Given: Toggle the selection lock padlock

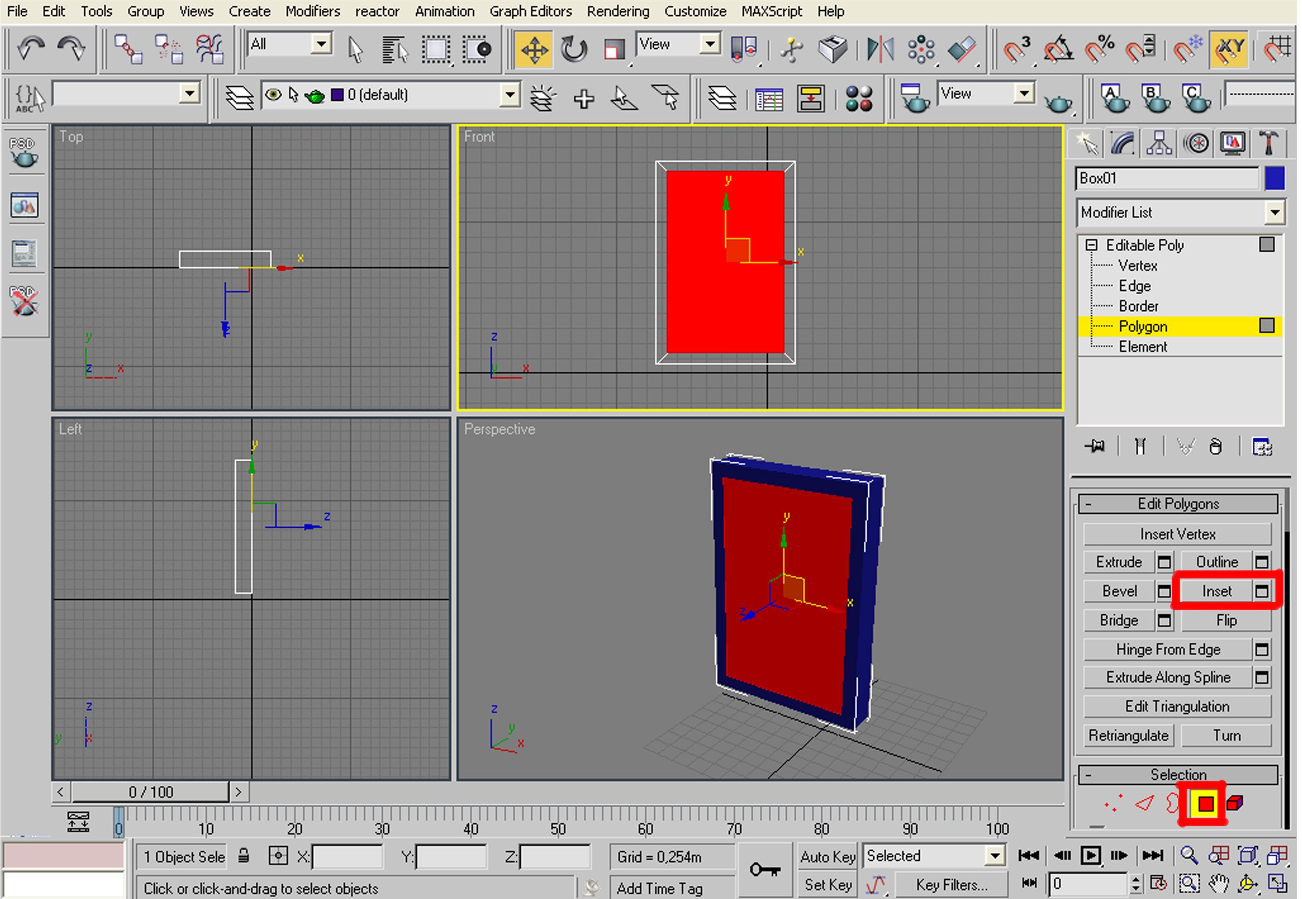Looking at the screenshot, I should (x=243, y=856).
